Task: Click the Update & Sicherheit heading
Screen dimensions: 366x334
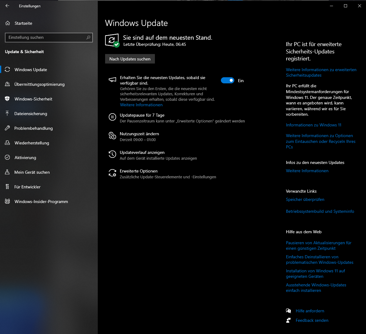Action: [24, 52]
